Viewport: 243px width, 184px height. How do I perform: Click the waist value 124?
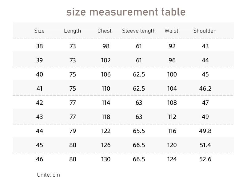click(x=172, y=159)
